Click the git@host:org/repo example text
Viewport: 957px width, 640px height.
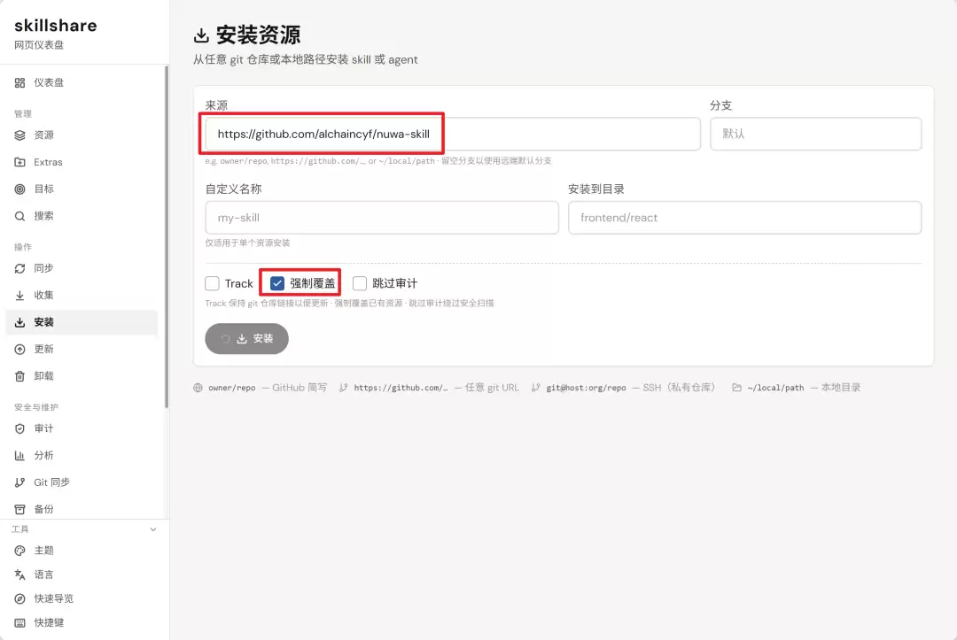point(586,388)
